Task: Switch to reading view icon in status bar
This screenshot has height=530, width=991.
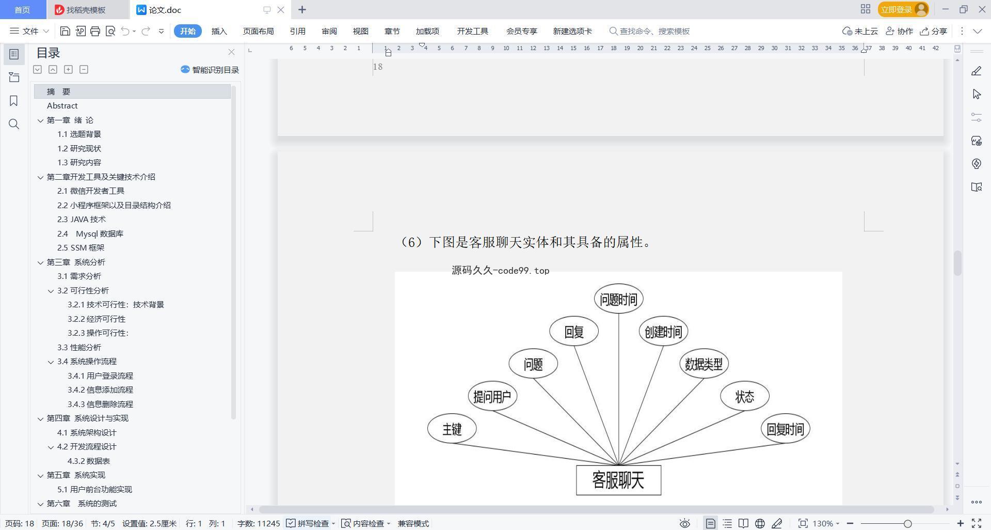Action: coord(743,523)
